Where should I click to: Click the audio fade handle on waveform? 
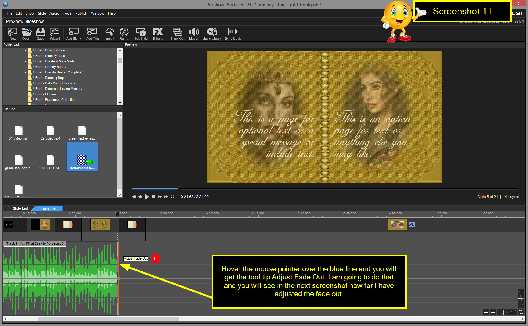(x=118, y=278)
